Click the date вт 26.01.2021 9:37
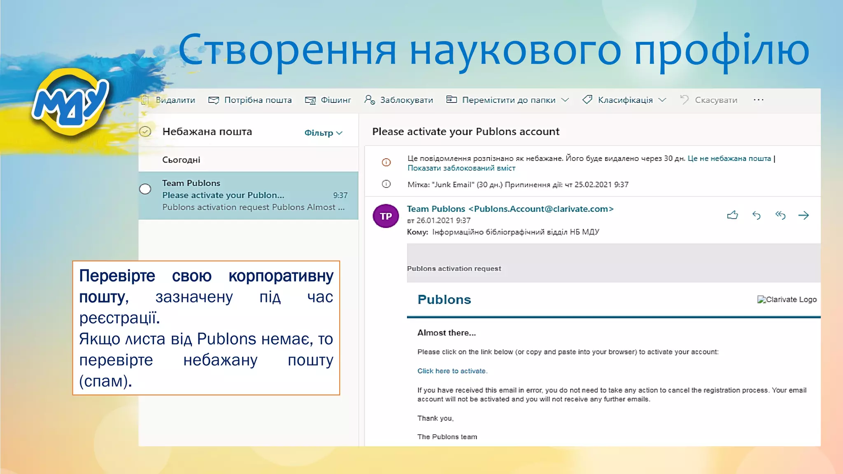 (x=439, y=221)
